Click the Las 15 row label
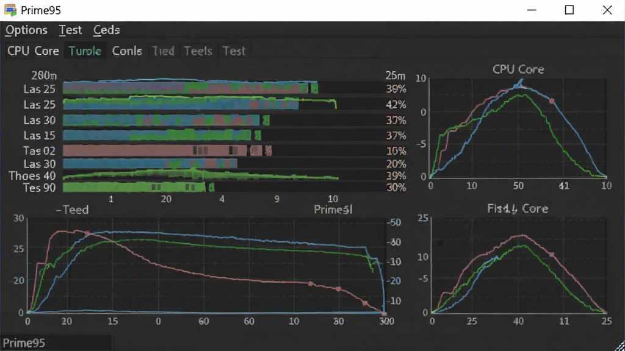This screenshot has height=351, width=625. coord(39,136)
